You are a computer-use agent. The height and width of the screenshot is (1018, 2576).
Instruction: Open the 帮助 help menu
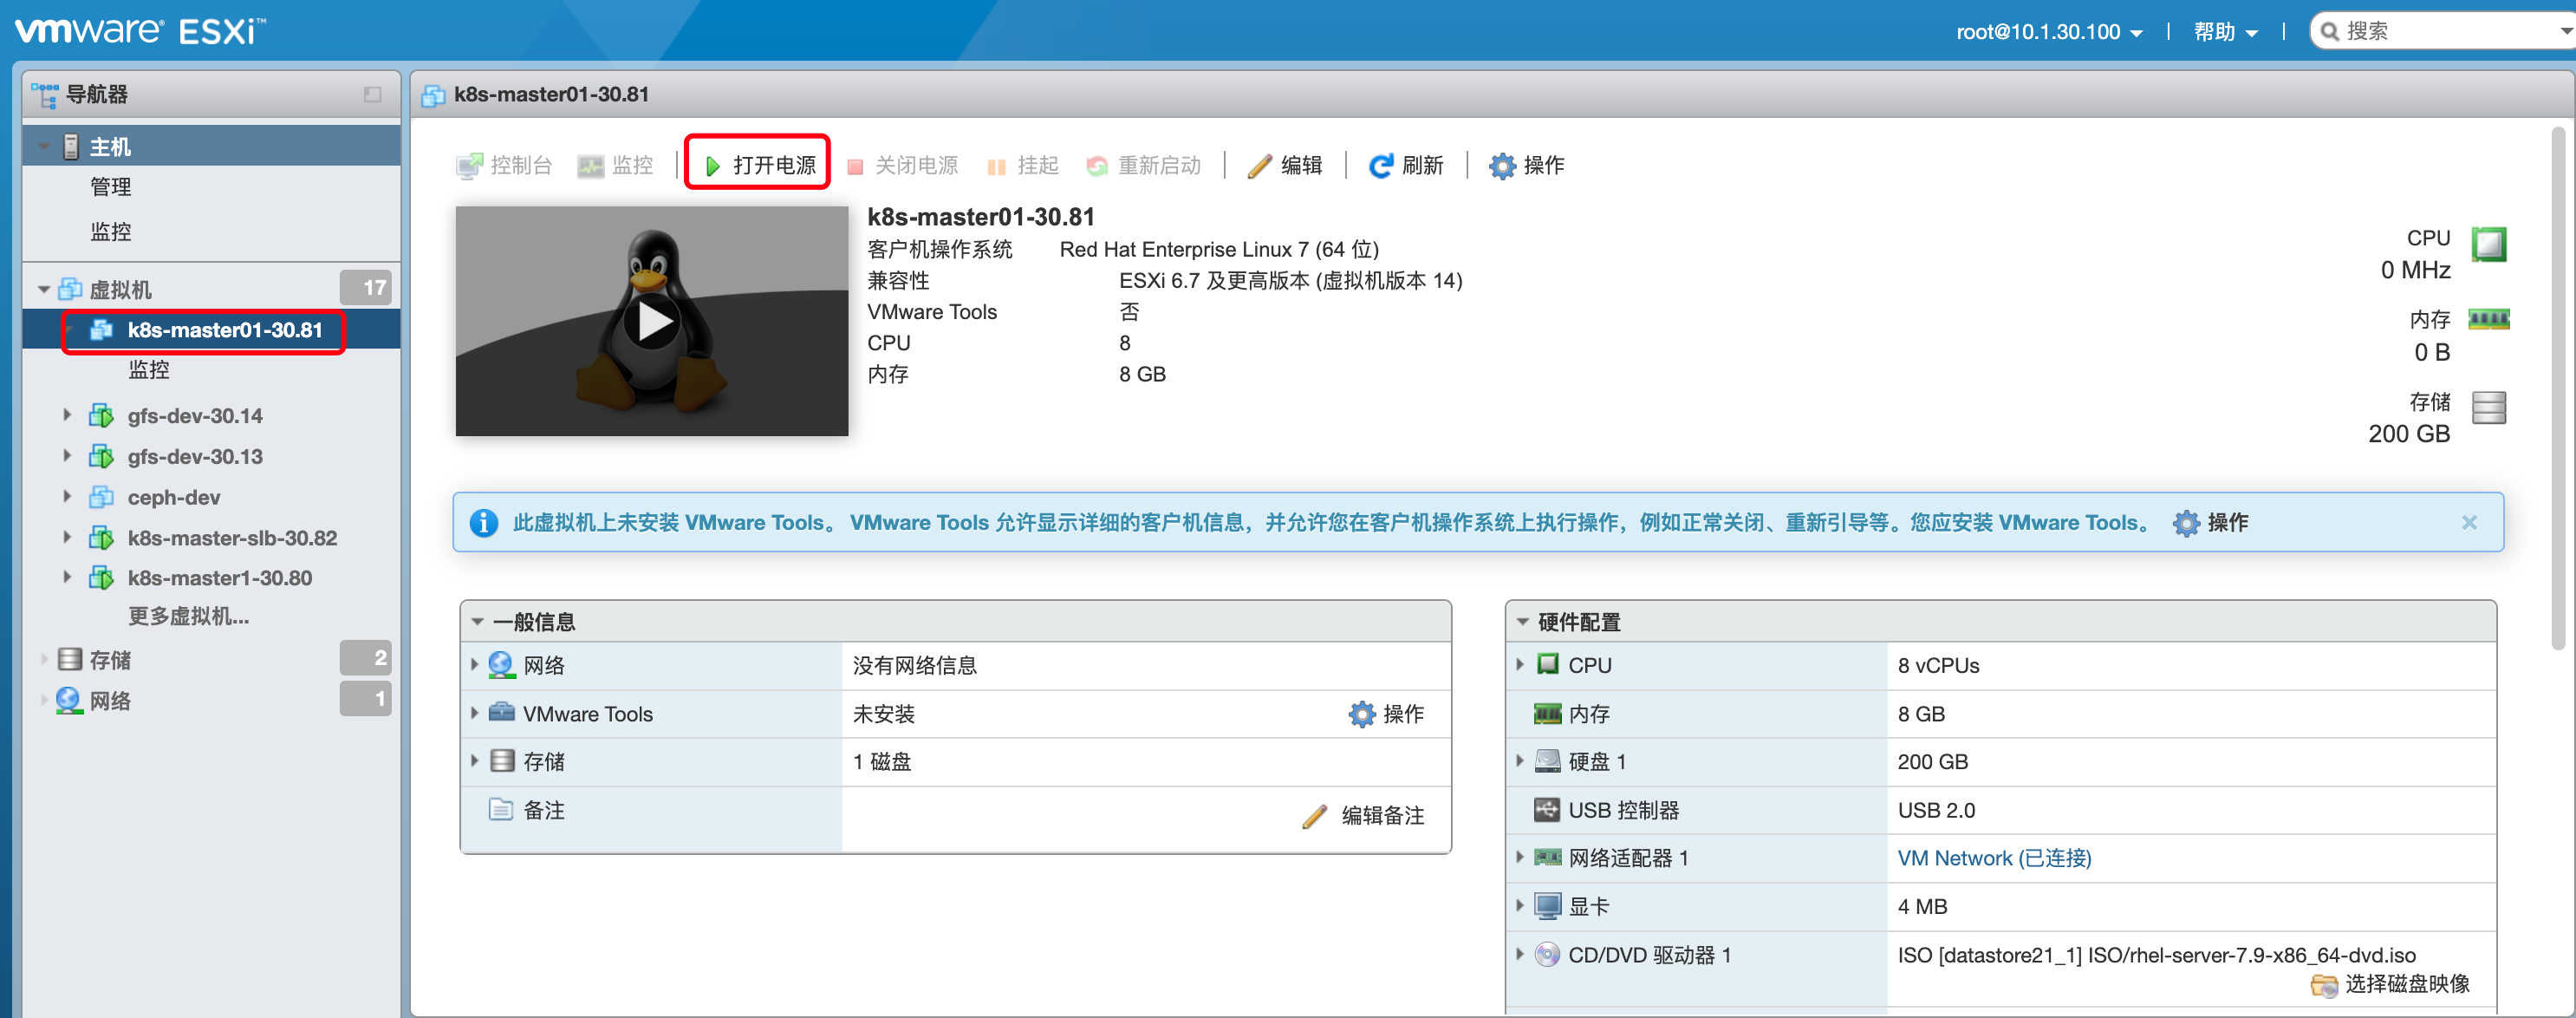click(2225, 31)
